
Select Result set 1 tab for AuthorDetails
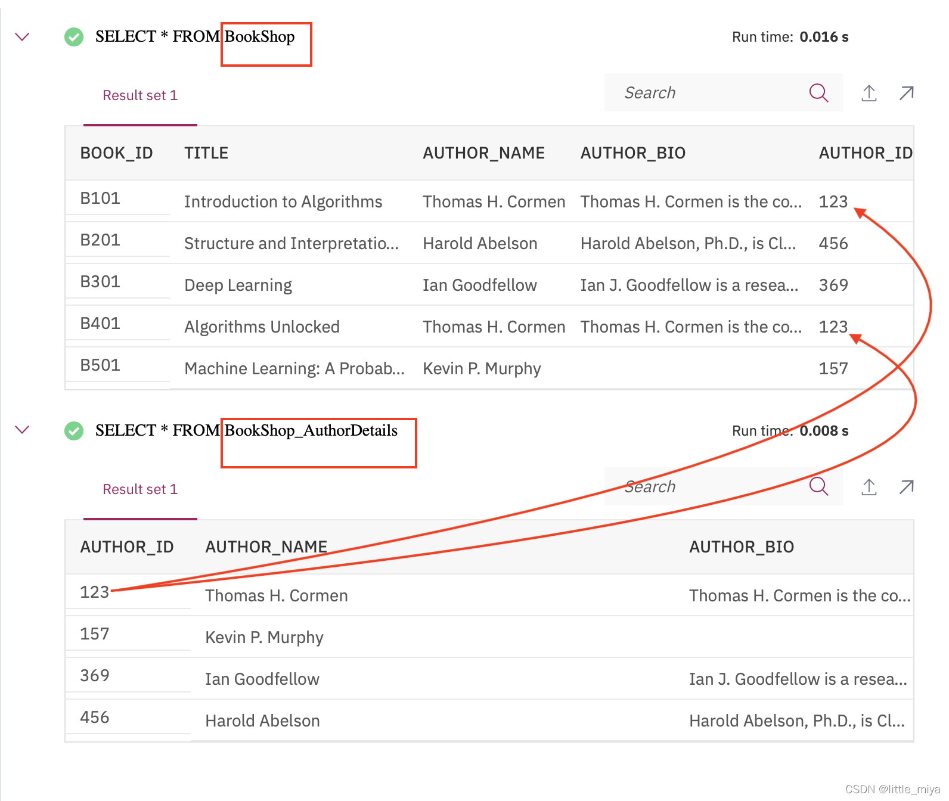[140, 489]
